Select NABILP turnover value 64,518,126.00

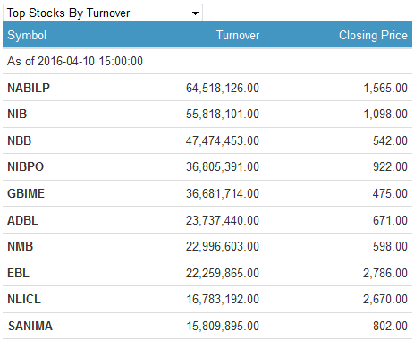point(223,88)
